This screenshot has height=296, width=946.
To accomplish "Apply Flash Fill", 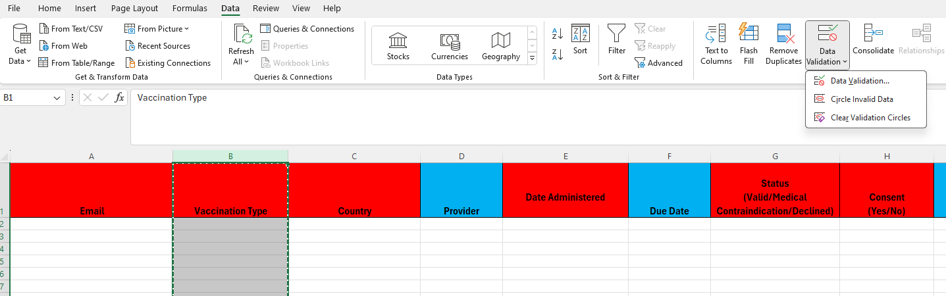I will [749, 45].
